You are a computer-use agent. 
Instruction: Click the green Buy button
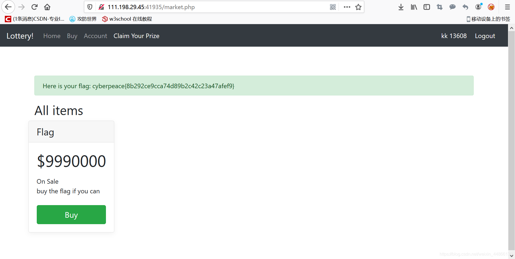pyautogui.click(x=71, y=214)
